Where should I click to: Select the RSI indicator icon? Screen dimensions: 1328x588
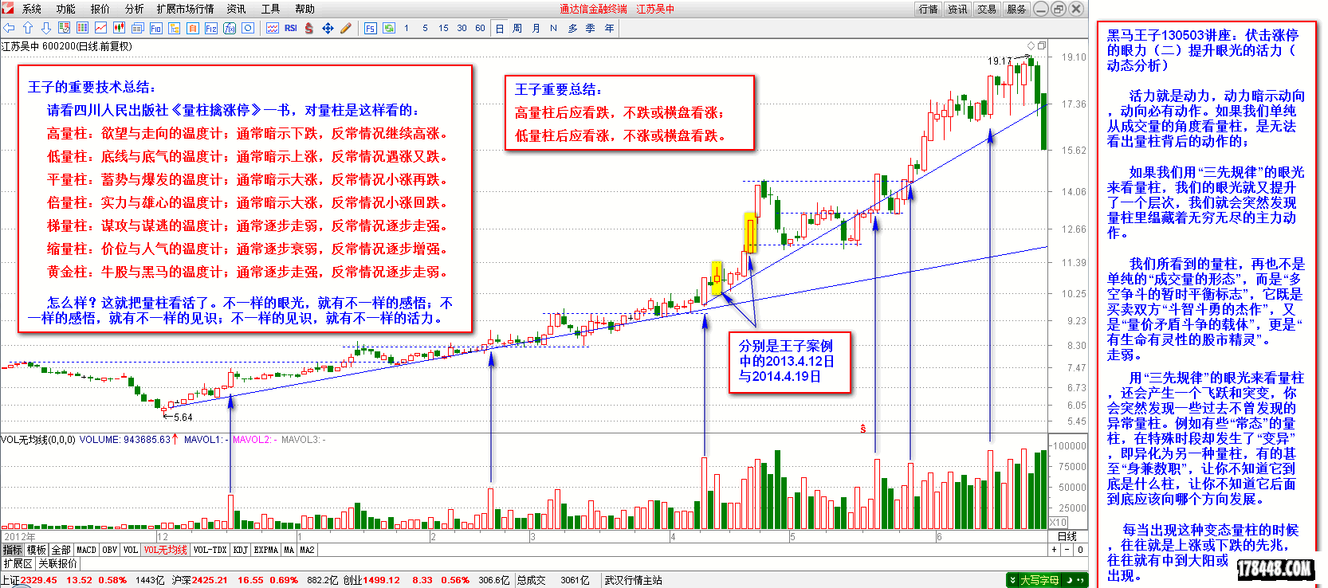pyautogui.click(x=291, y=28)
